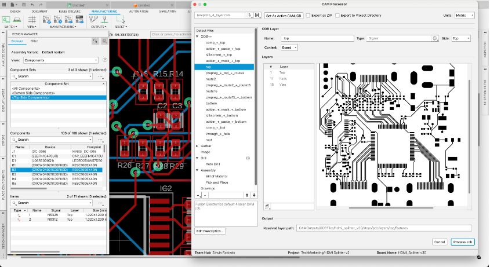Click the View grid icon in ribbon
The image size is (490, 267).
(x=31, y=20)
